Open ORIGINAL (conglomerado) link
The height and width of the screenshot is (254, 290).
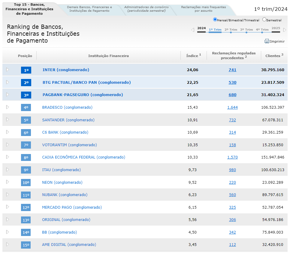coord(66,219)
